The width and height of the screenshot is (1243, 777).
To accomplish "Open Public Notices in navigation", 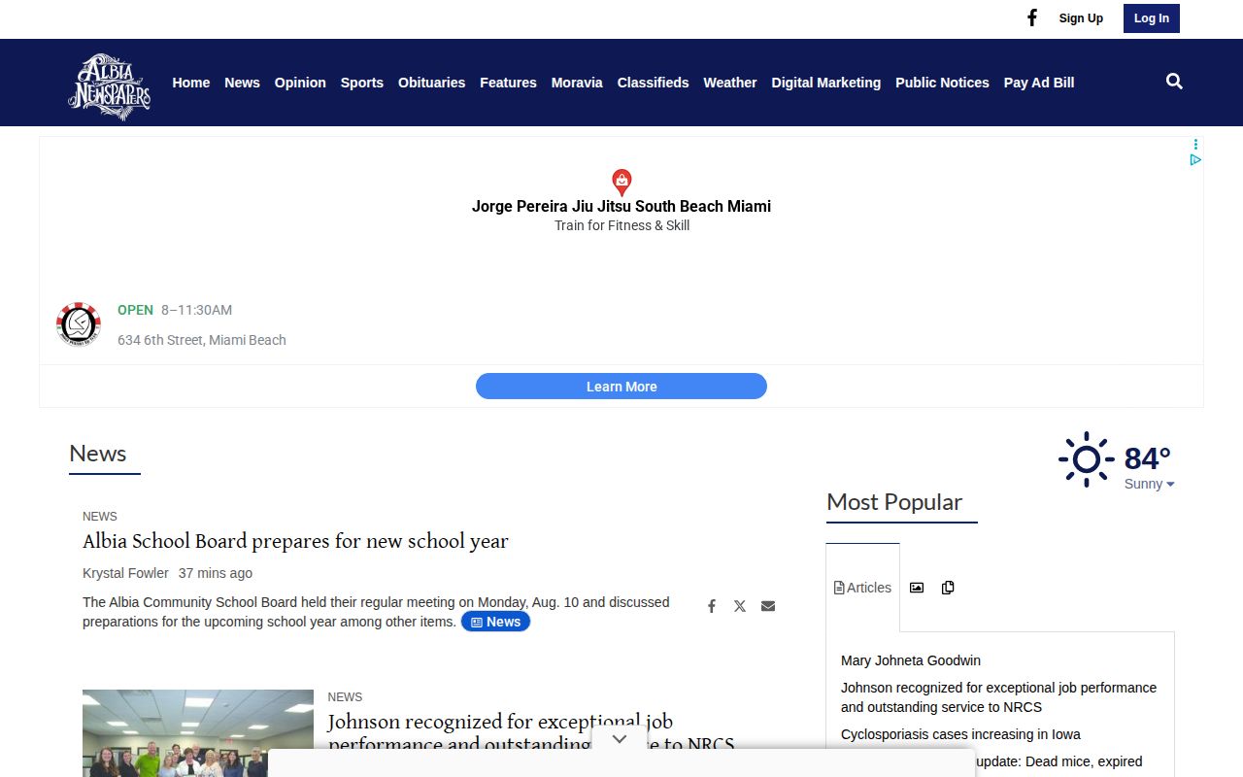I will pos(942,83).
